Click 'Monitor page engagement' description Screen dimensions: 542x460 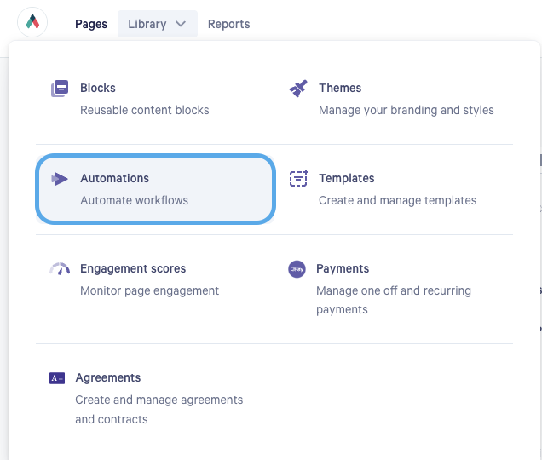click(x=149, y=291)
